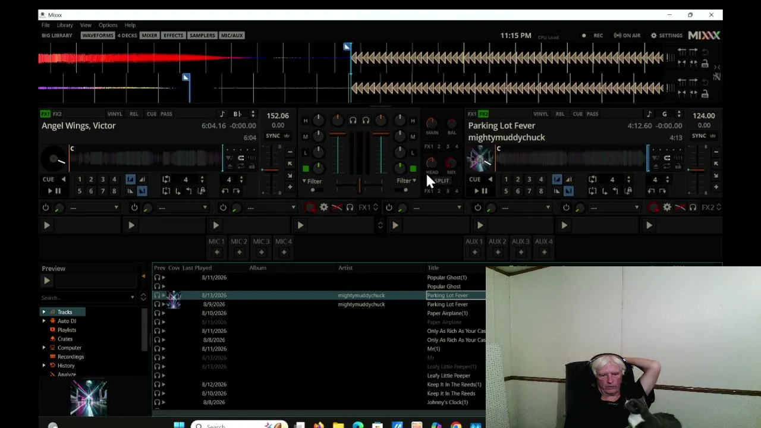
Task: Toggle the WAVEFORMS section
Action: pyautogui.click(x=98, y=36)
